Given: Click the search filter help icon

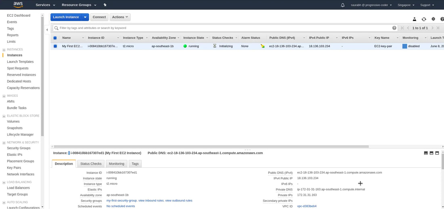Looking at the screenshot, I should click(x=394, y=28).
